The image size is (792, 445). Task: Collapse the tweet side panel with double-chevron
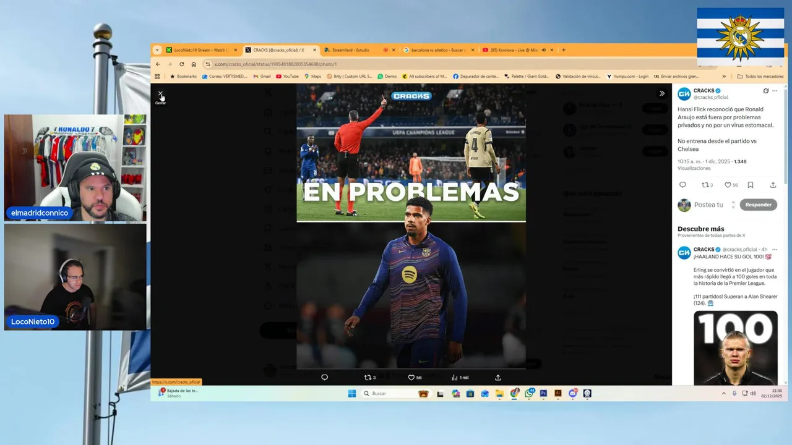[x=662, y=93]
